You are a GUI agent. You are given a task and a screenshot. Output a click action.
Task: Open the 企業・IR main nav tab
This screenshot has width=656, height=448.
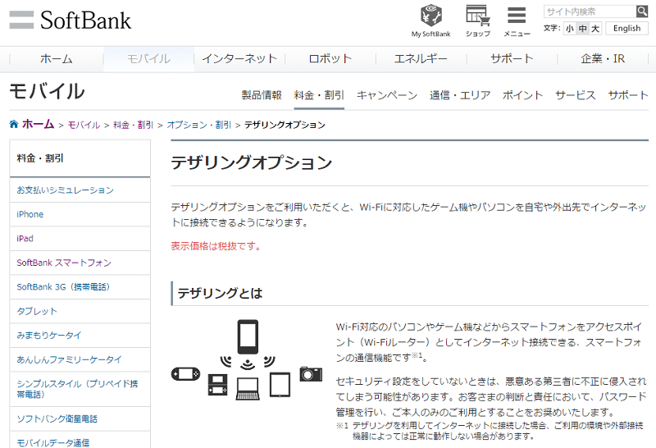click(x=603, y=59)
